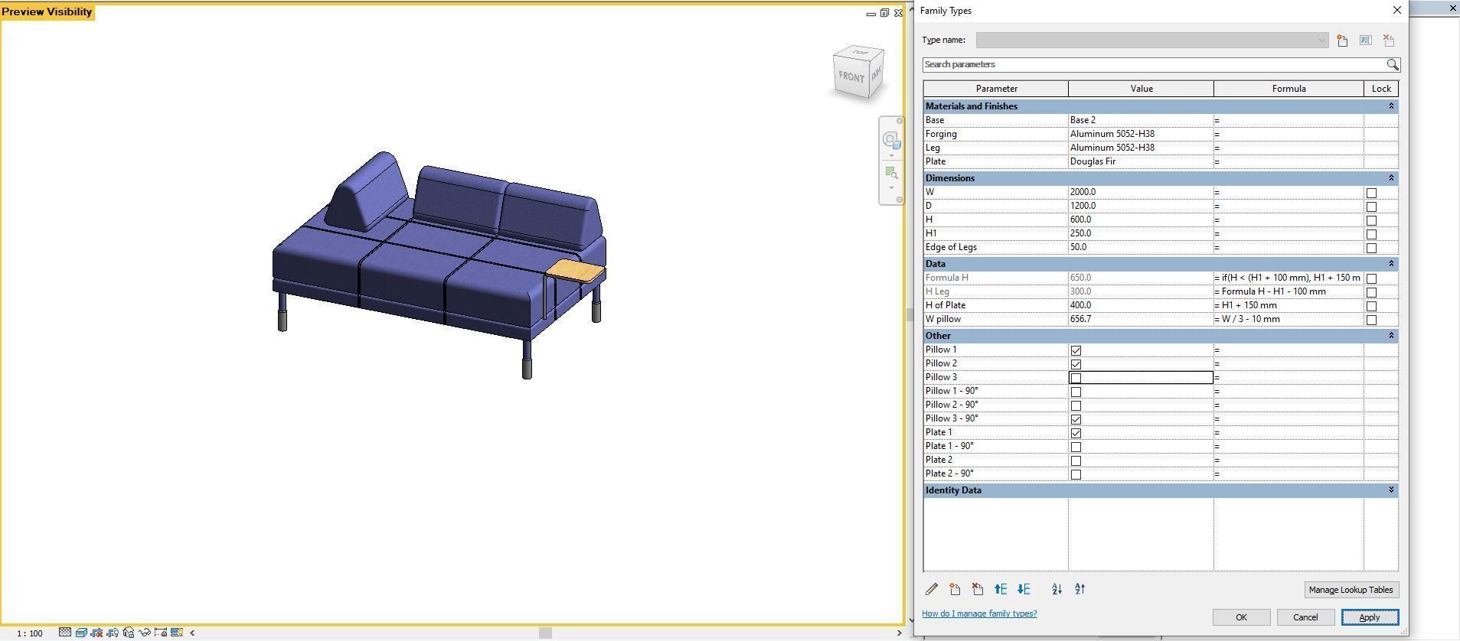Image resolution: width=1460 pixels, height=641 pixels.
Task: Open 'How do I manage family types?' link
Action: point(979,613)
